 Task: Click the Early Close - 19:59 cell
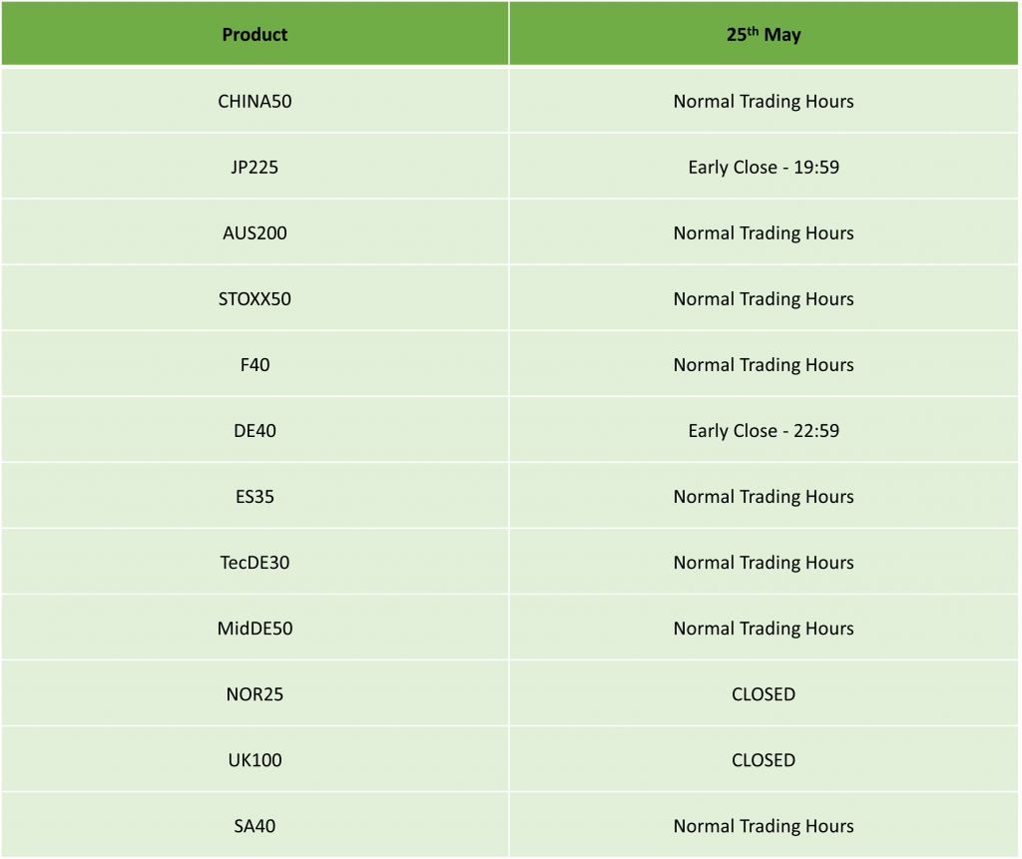764,167
